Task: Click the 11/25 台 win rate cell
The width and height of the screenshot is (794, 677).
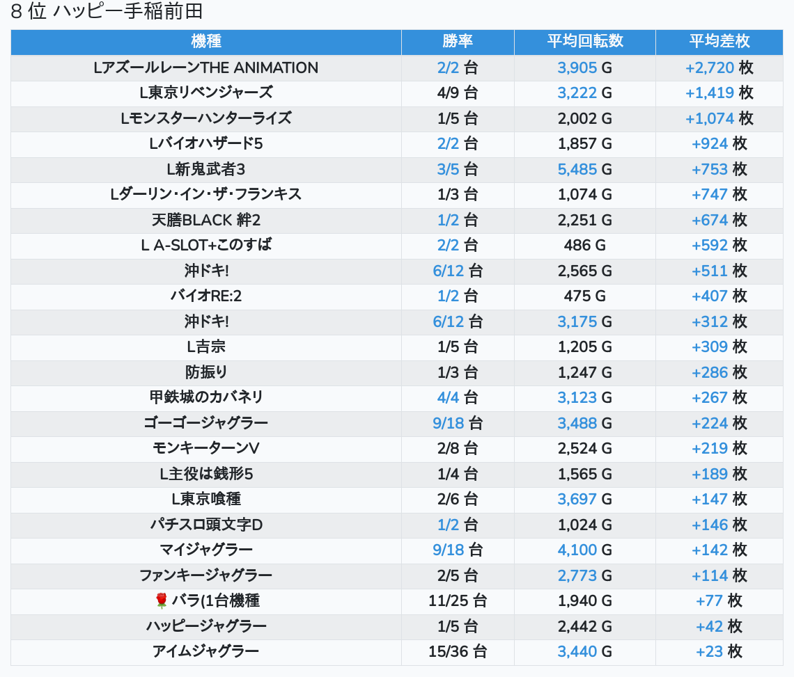Action: click(x=458, y=600)
